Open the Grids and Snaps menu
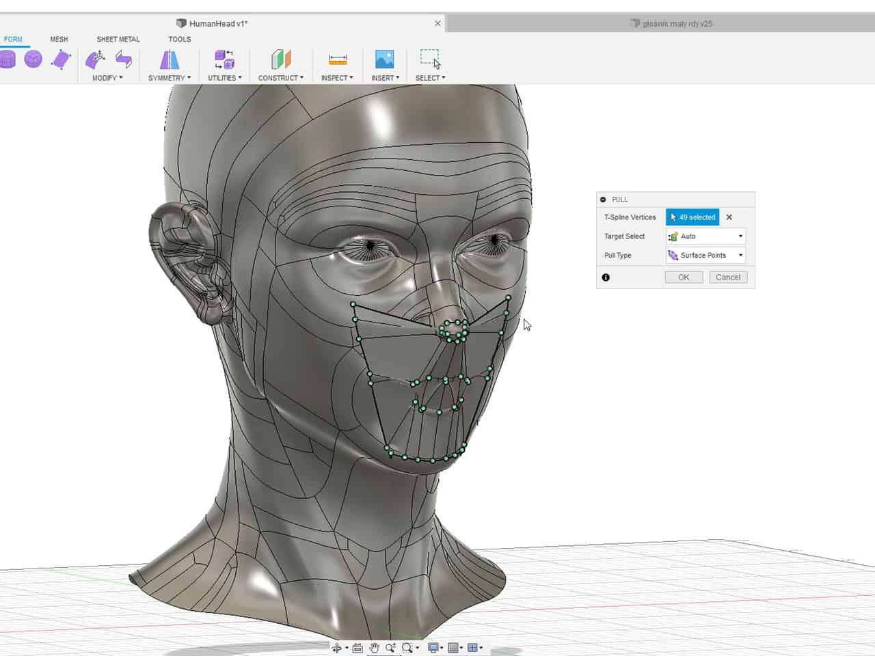 pos(455,647)
